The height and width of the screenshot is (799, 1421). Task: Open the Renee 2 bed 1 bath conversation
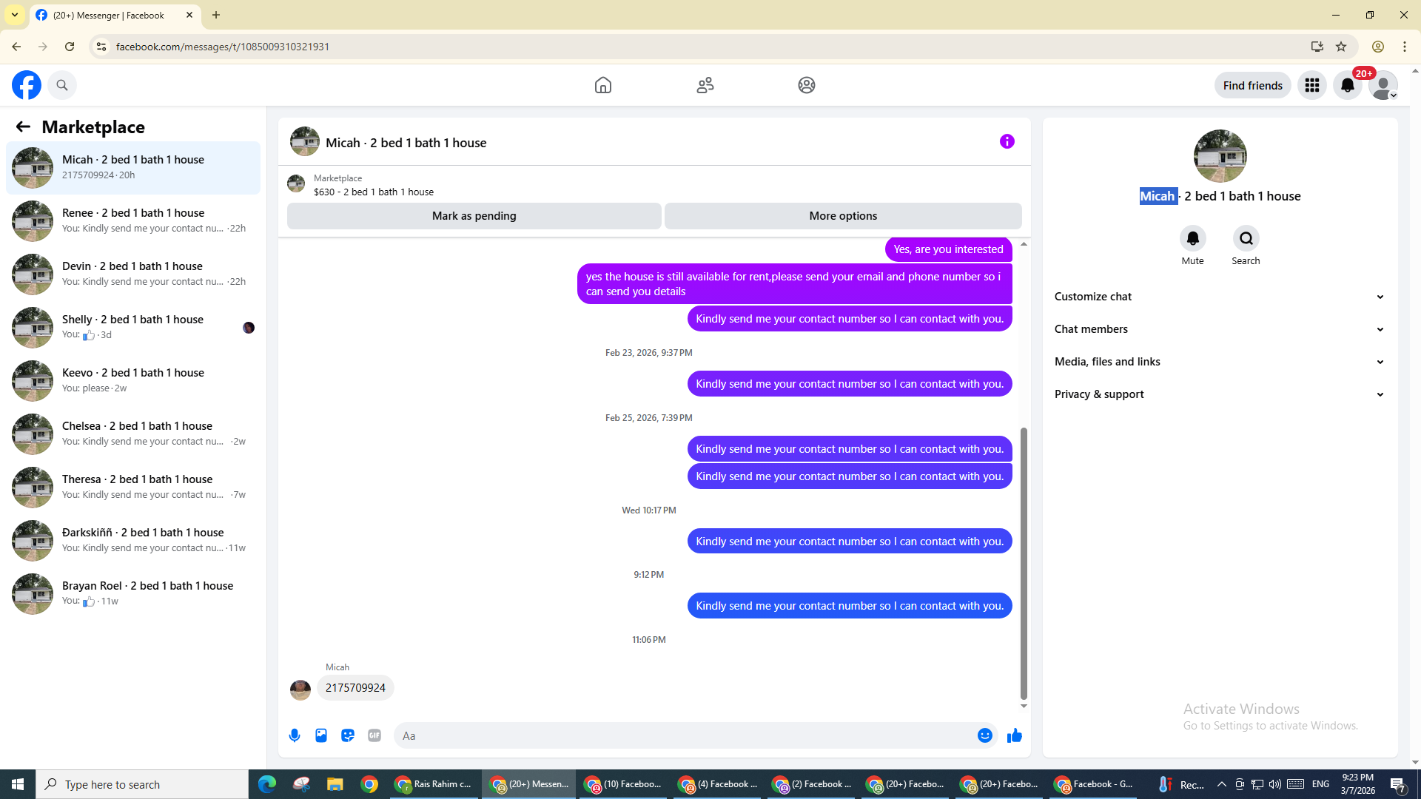point(133,220)
